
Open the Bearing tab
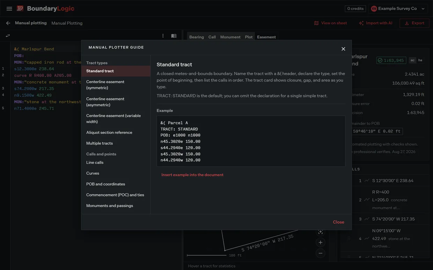197,37
